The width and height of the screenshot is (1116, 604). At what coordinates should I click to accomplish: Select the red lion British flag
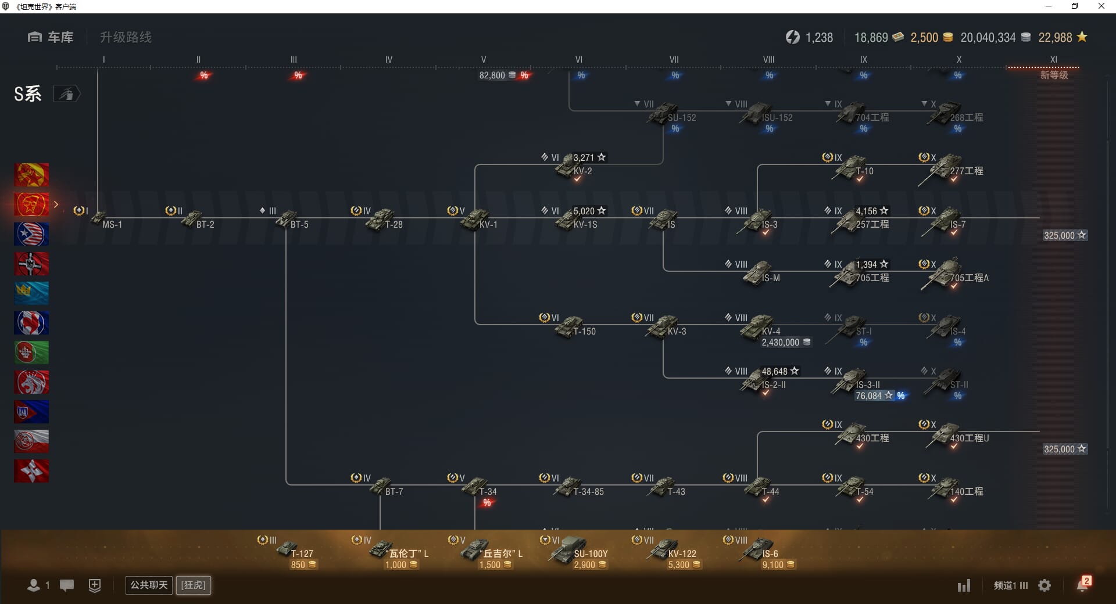coord(31,382)
